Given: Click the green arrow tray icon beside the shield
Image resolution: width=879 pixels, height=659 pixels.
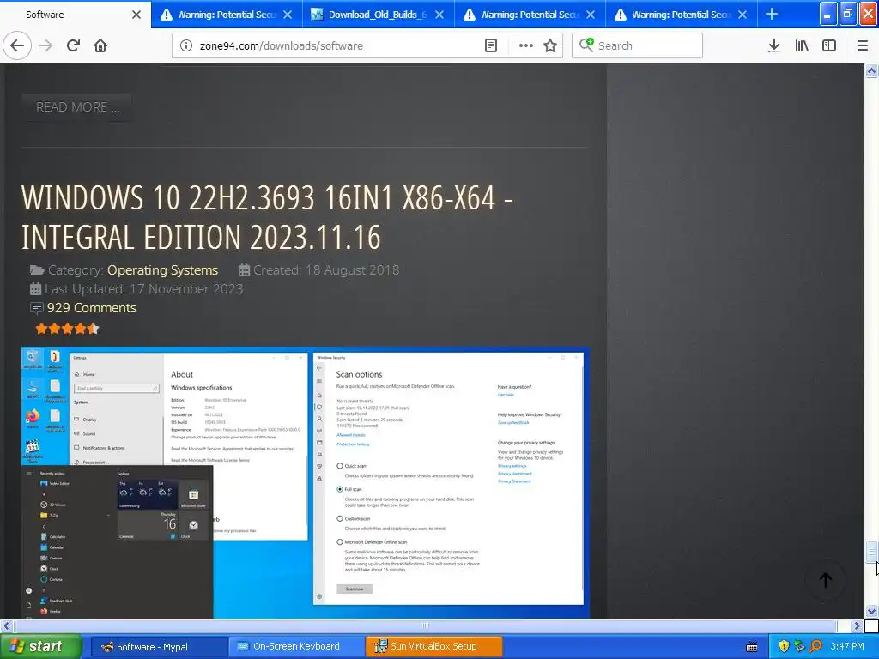Looking at the screenshot, I should [799, 646].
